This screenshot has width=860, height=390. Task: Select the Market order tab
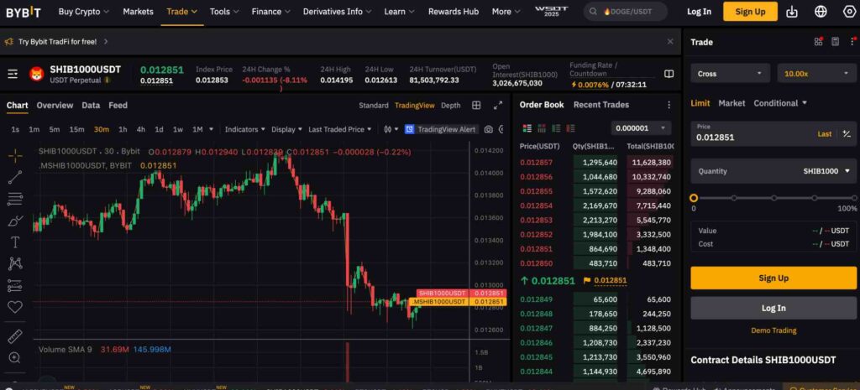pos(732,103)
